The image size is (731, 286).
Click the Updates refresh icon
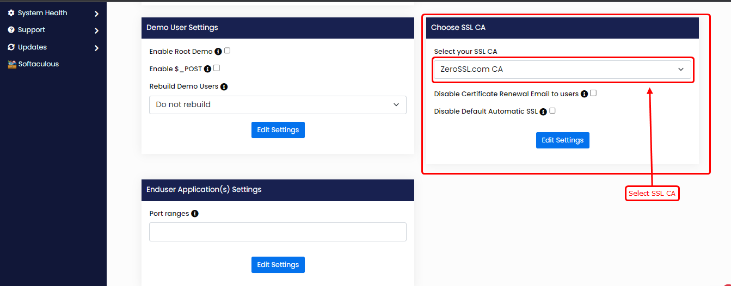click(x=11, y=47)
